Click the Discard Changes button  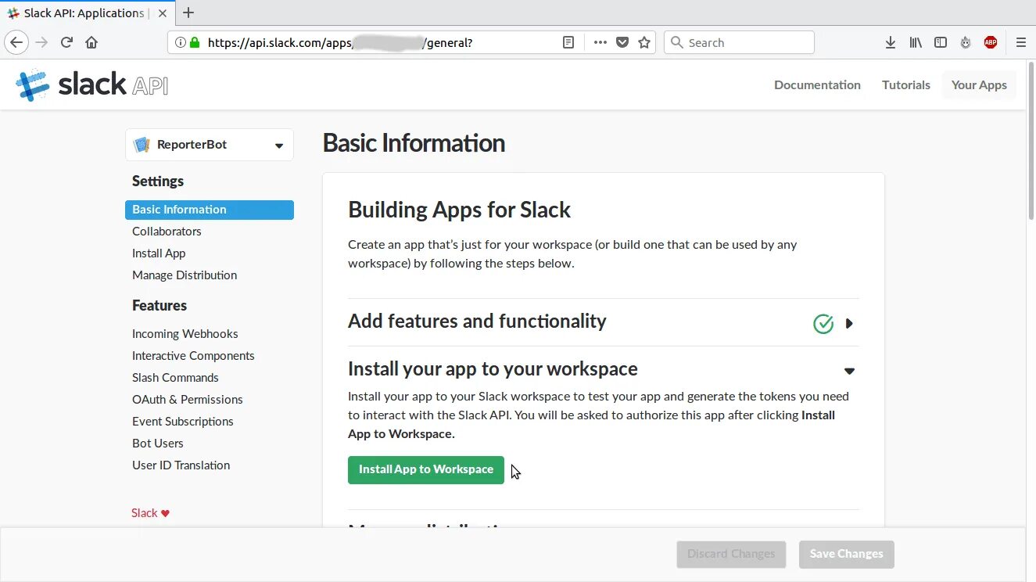pos(731,554)
